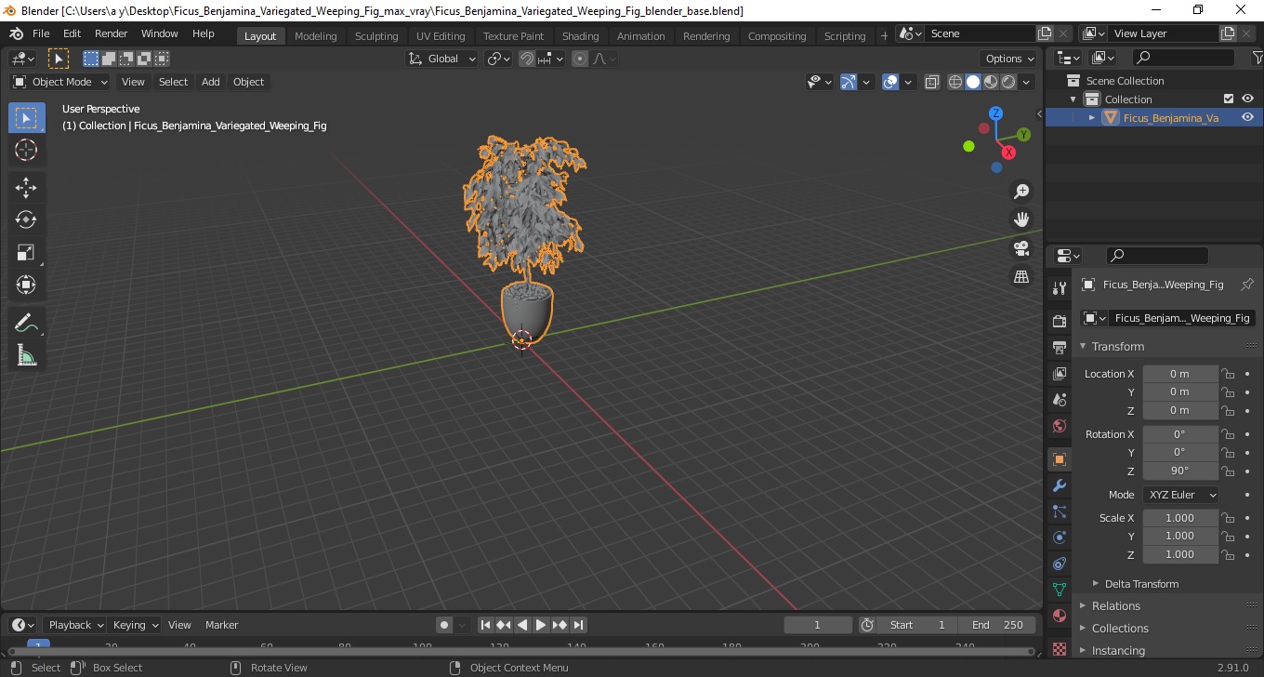This screenshot has height=677, width=1264.
Task: Open the File menu
Action: [x=41, y=33]
